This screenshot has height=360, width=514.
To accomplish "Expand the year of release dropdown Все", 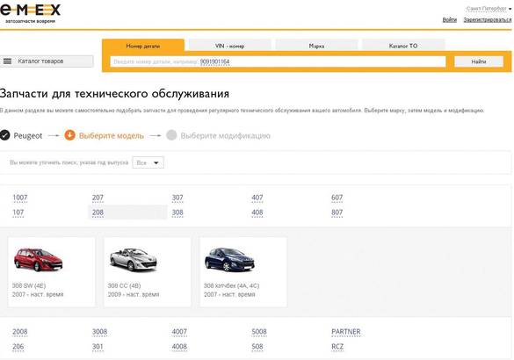I will pos(148,162).
